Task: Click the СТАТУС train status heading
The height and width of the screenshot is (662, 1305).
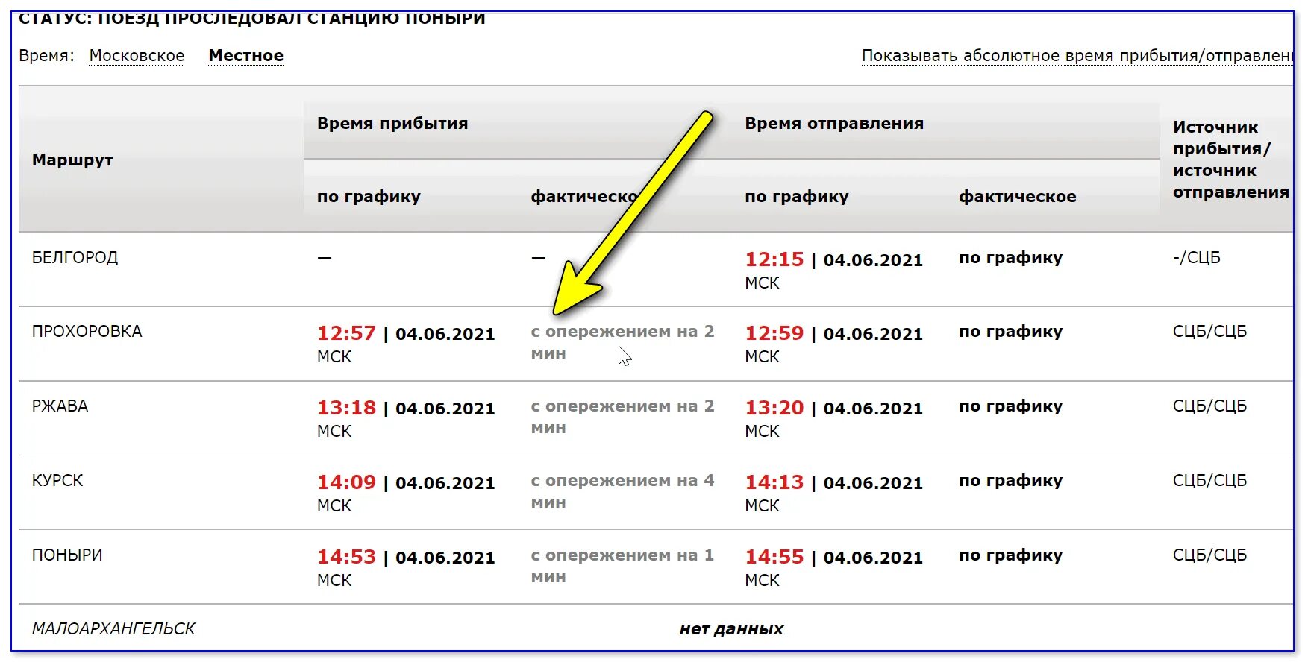Action: 251,19
